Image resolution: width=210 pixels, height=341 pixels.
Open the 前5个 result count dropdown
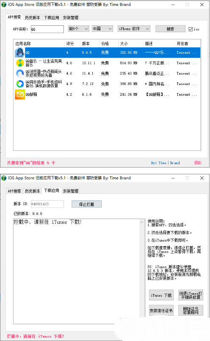(x=79, y=29)
